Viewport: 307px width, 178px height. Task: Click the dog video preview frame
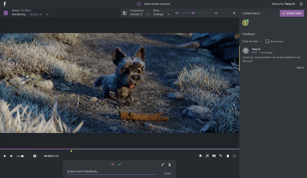tap(119, 83)
